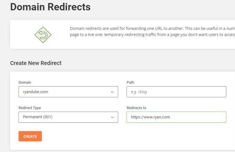The width and height of the screenshot is (235, 152).
Task: Click the chevron arrow in the Domain field
Action: click(112, 92)
